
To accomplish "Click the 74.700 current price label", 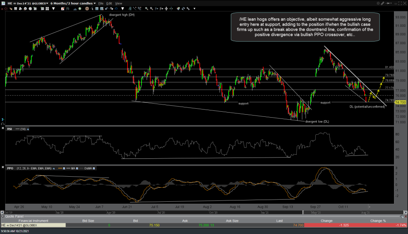I will (x=400, y=102).
